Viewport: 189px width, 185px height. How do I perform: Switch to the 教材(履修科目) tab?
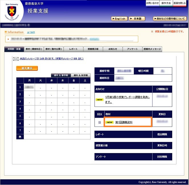click(x=34, y=49)
